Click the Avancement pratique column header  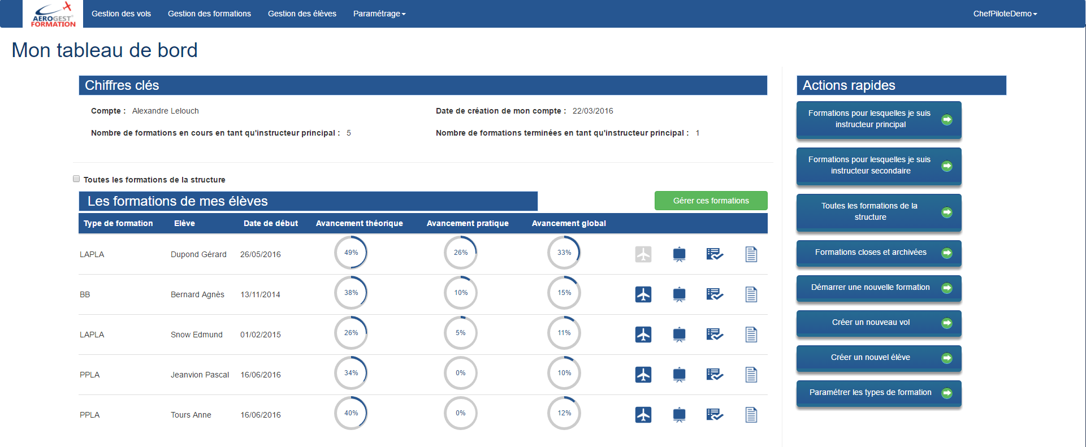tap(468, 223)
